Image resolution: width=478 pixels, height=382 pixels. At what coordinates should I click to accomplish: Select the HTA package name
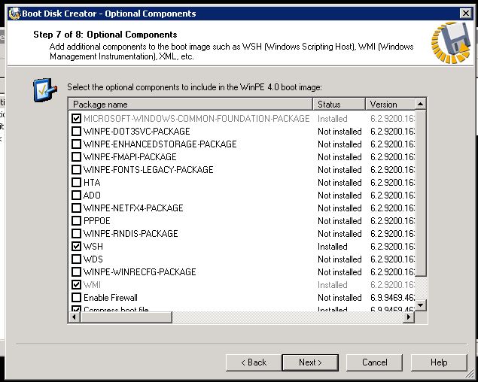pyautogui.click(x=92, y=183)
